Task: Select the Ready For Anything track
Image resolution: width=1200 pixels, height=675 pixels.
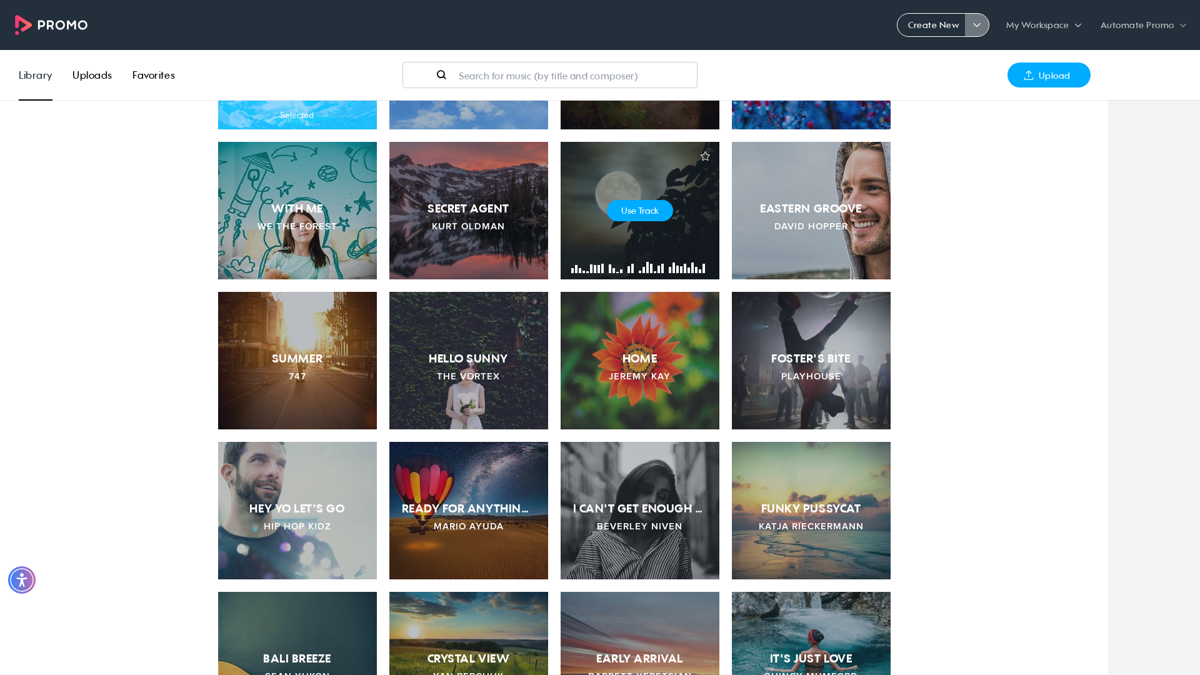Action: 469,511
